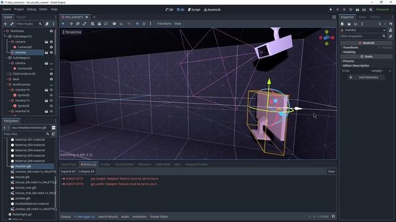Switch to the 2D workspace
This screenshot has height=222, width=396.
pos(169,10)
